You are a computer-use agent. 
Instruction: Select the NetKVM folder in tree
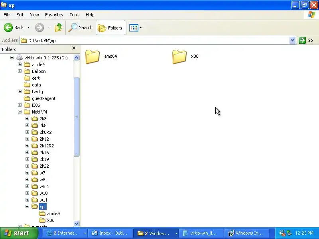click(x=39, y=112)
